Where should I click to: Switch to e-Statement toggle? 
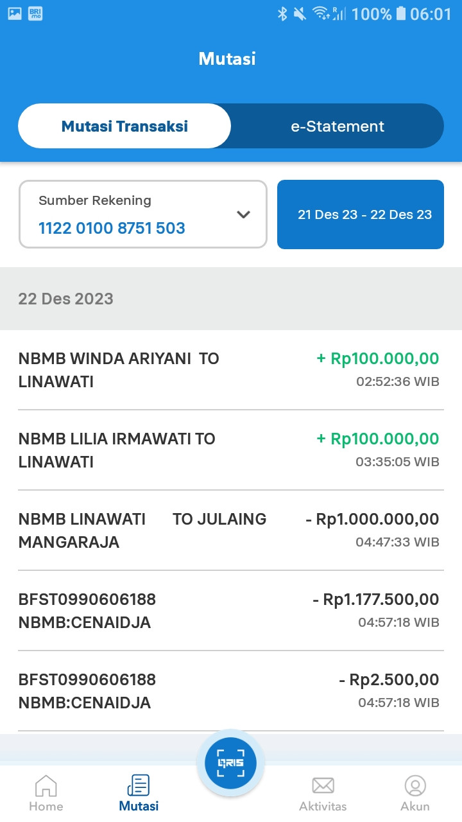click(x=338, y=126)
